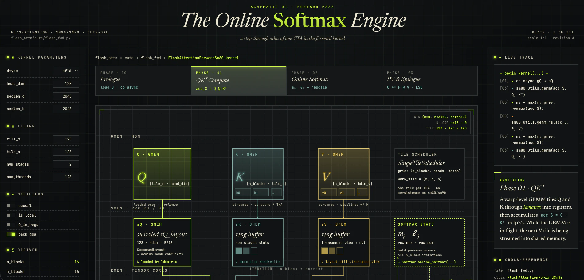
Task: Click first filled sV ring buffer slot
Action: (x=325, y=251)
